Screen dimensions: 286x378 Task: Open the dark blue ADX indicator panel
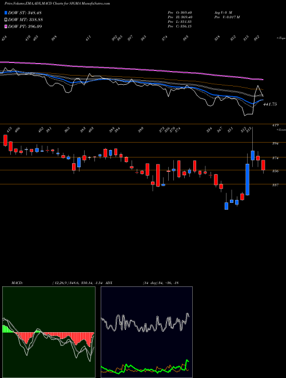point(146,332)
